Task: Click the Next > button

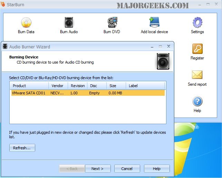Action: coord(98,169)
